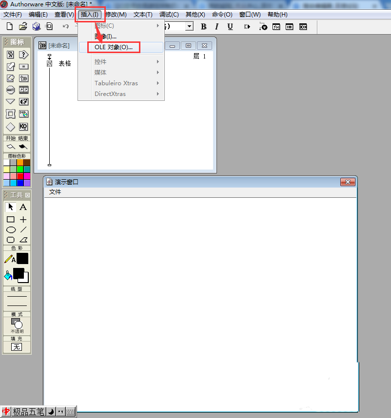Expand the 控件 submenu
Viewport: 391px width, 418px height.
point(121,61)
